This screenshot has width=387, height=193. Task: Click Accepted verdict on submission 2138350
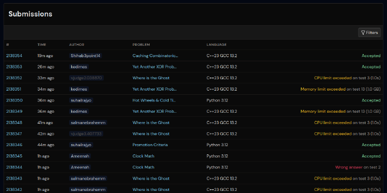pos(371,100)
